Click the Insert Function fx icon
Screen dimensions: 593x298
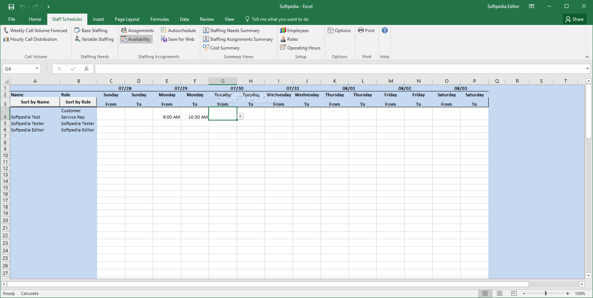pos(87,69)
